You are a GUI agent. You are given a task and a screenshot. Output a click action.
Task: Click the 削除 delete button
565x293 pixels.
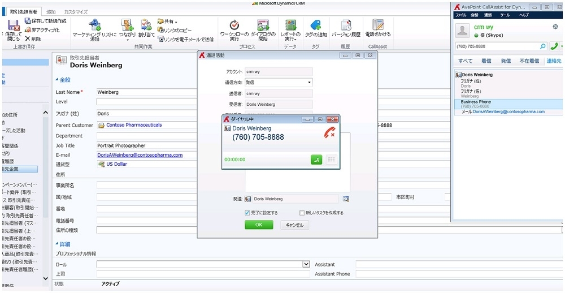tap(33, 38)
